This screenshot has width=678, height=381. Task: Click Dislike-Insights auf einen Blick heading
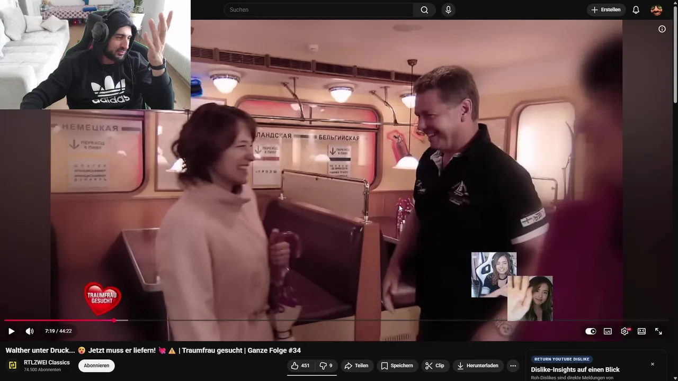[x=575, y=369]
